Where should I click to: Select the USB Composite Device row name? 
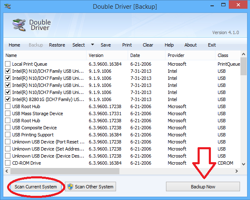[35, 128]
